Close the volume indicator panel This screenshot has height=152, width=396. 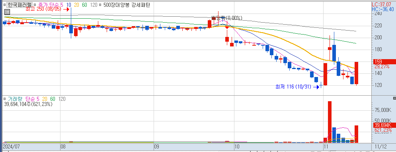[x=394, y=98]
